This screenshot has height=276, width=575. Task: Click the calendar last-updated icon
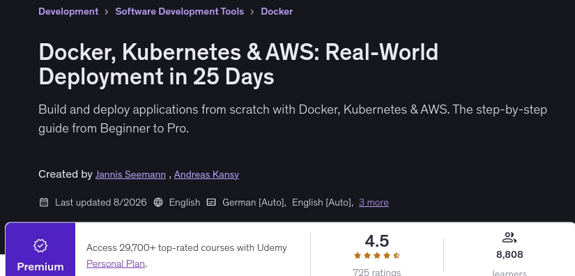pos(44,202)
